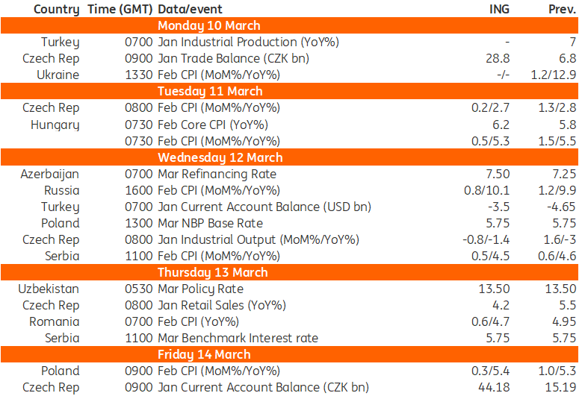The height and width of the screenshot is (396, 579).
Task: Click the Uzbekistan Mar Policy Rate entry
Action: (200, 289)
